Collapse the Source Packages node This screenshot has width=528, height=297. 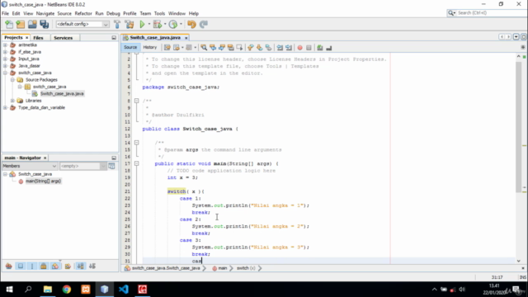(x=12, y=80)
